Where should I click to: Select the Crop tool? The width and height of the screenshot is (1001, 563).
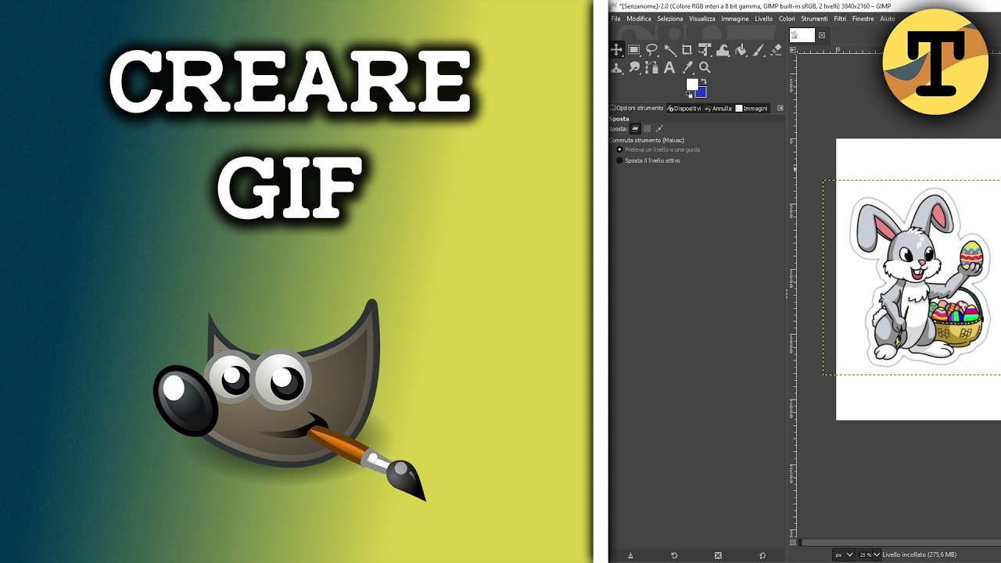click(x=687, y=50)
